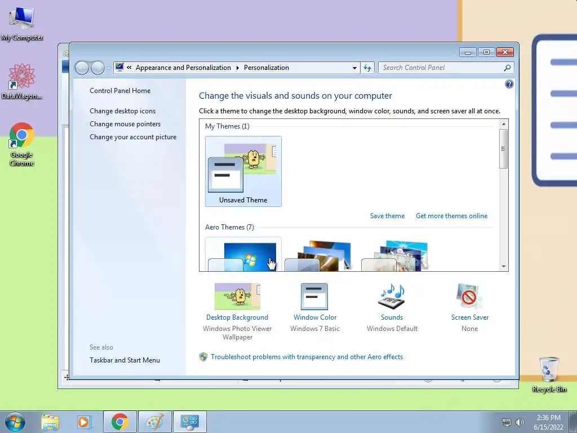Go to Control Panel Home

(x=120, y=91)
